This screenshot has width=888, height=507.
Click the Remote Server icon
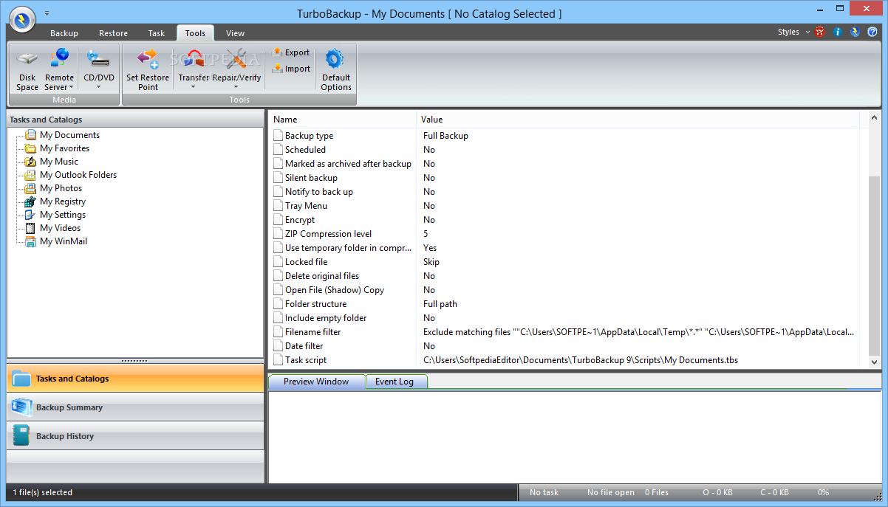click(x=59, y=59)
